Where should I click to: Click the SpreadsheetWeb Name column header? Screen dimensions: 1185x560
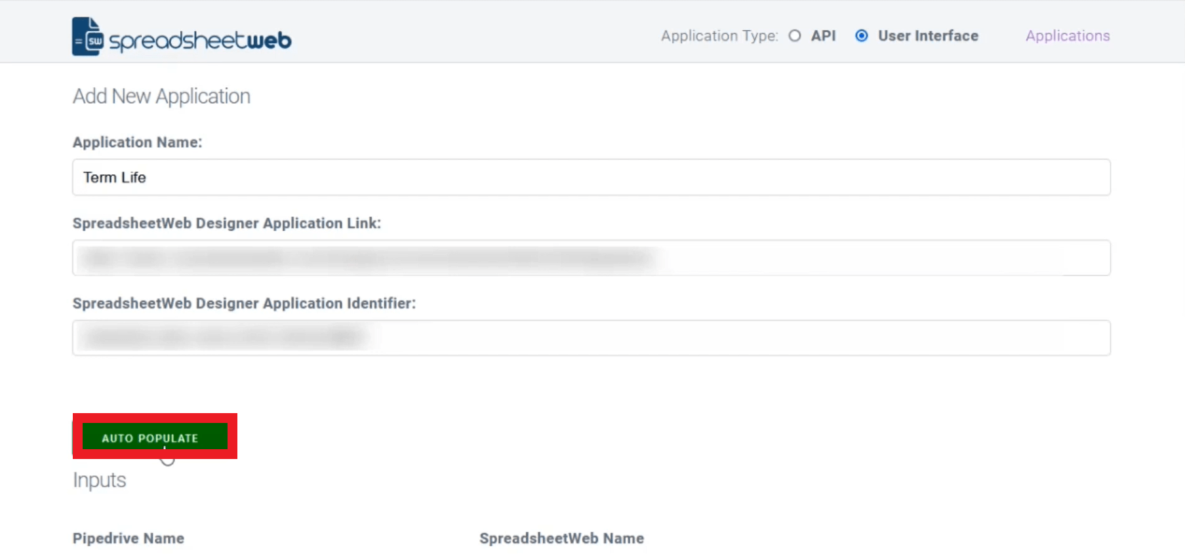coord(561,538)
